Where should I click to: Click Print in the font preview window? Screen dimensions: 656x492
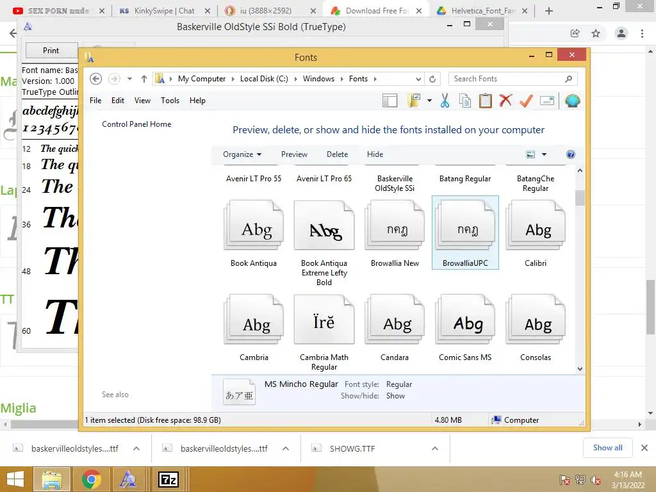(51, 50)
